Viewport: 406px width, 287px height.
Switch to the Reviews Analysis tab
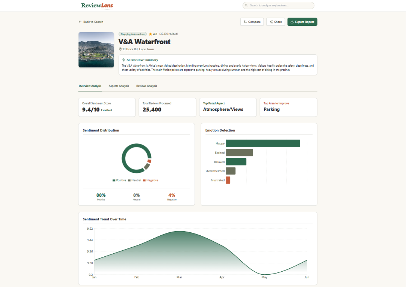146,86
